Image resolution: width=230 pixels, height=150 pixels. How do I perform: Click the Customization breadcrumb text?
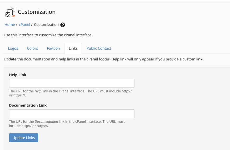pos(46,25)
